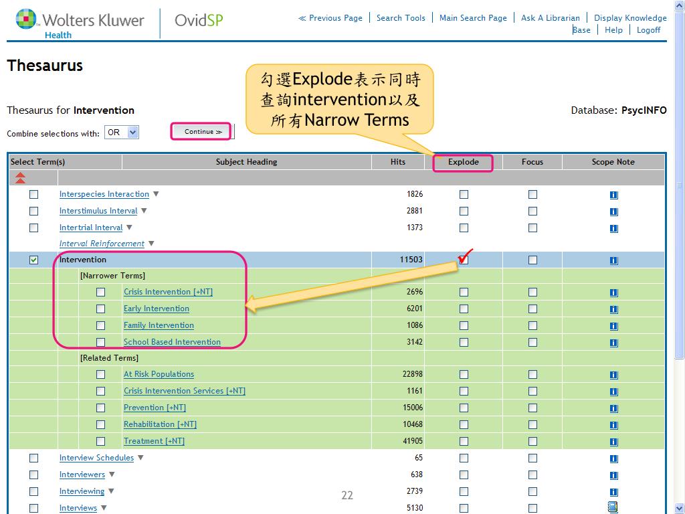
Task: Open scope note icon for Treatment
Action: (x=613, y=442)
